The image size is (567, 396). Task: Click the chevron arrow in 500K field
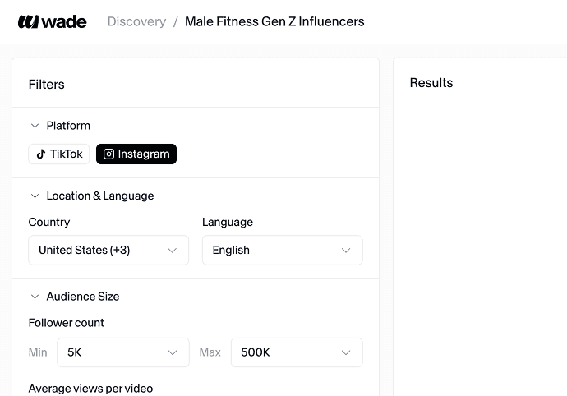[x=346, y=352]
